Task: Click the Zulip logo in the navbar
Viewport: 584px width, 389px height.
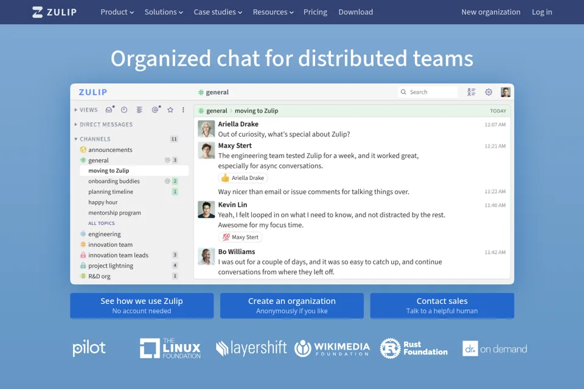Action: pyautogui.click(x=54, y=12)
